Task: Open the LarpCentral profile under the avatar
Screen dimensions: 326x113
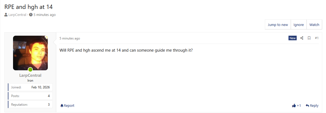Action: (30, 75)
